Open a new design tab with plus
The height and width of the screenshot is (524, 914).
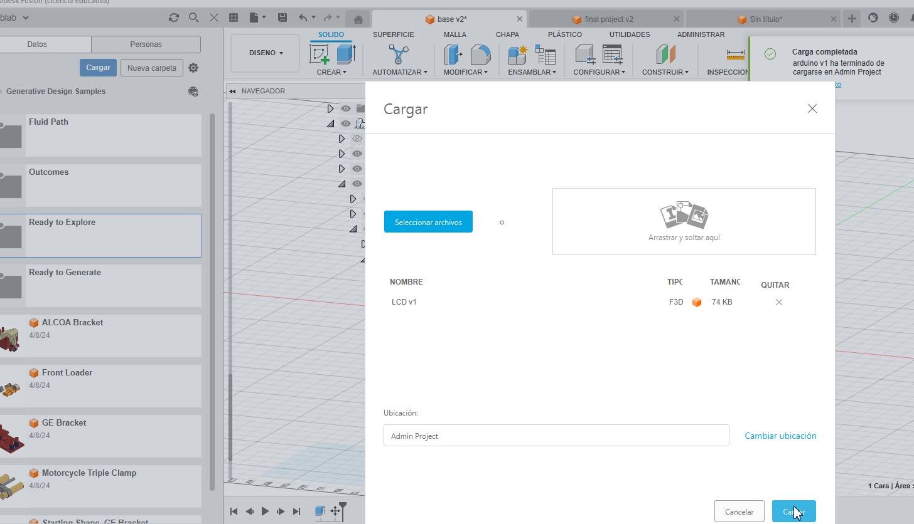[x=852, y=19]
